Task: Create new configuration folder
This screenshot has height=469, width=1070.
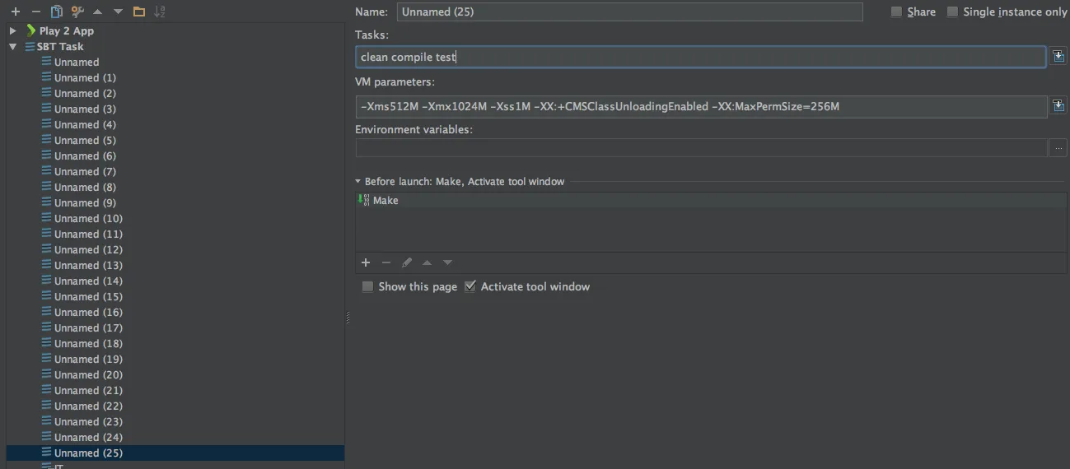Action: click(138, 12)
